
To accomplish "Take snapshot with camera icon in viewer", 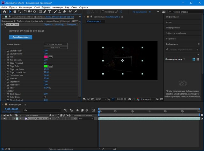I will click(x=129, y=99).
